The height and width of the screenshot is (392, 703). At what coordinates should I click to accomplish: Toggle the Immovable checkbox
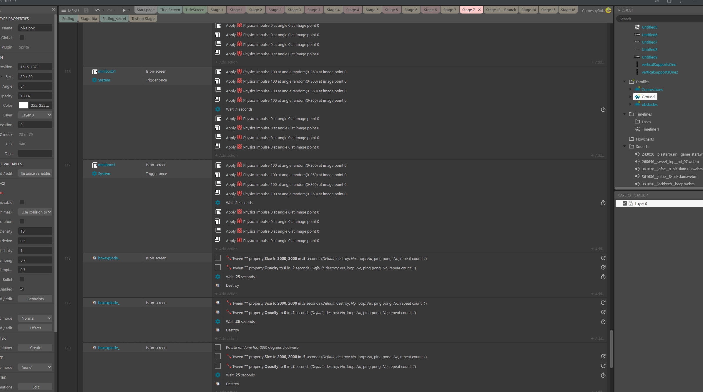coord(22,202)
